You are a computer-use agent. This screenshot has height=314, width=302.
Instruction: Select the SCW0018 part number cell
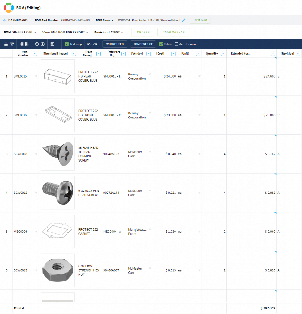(x=25, y=154)
